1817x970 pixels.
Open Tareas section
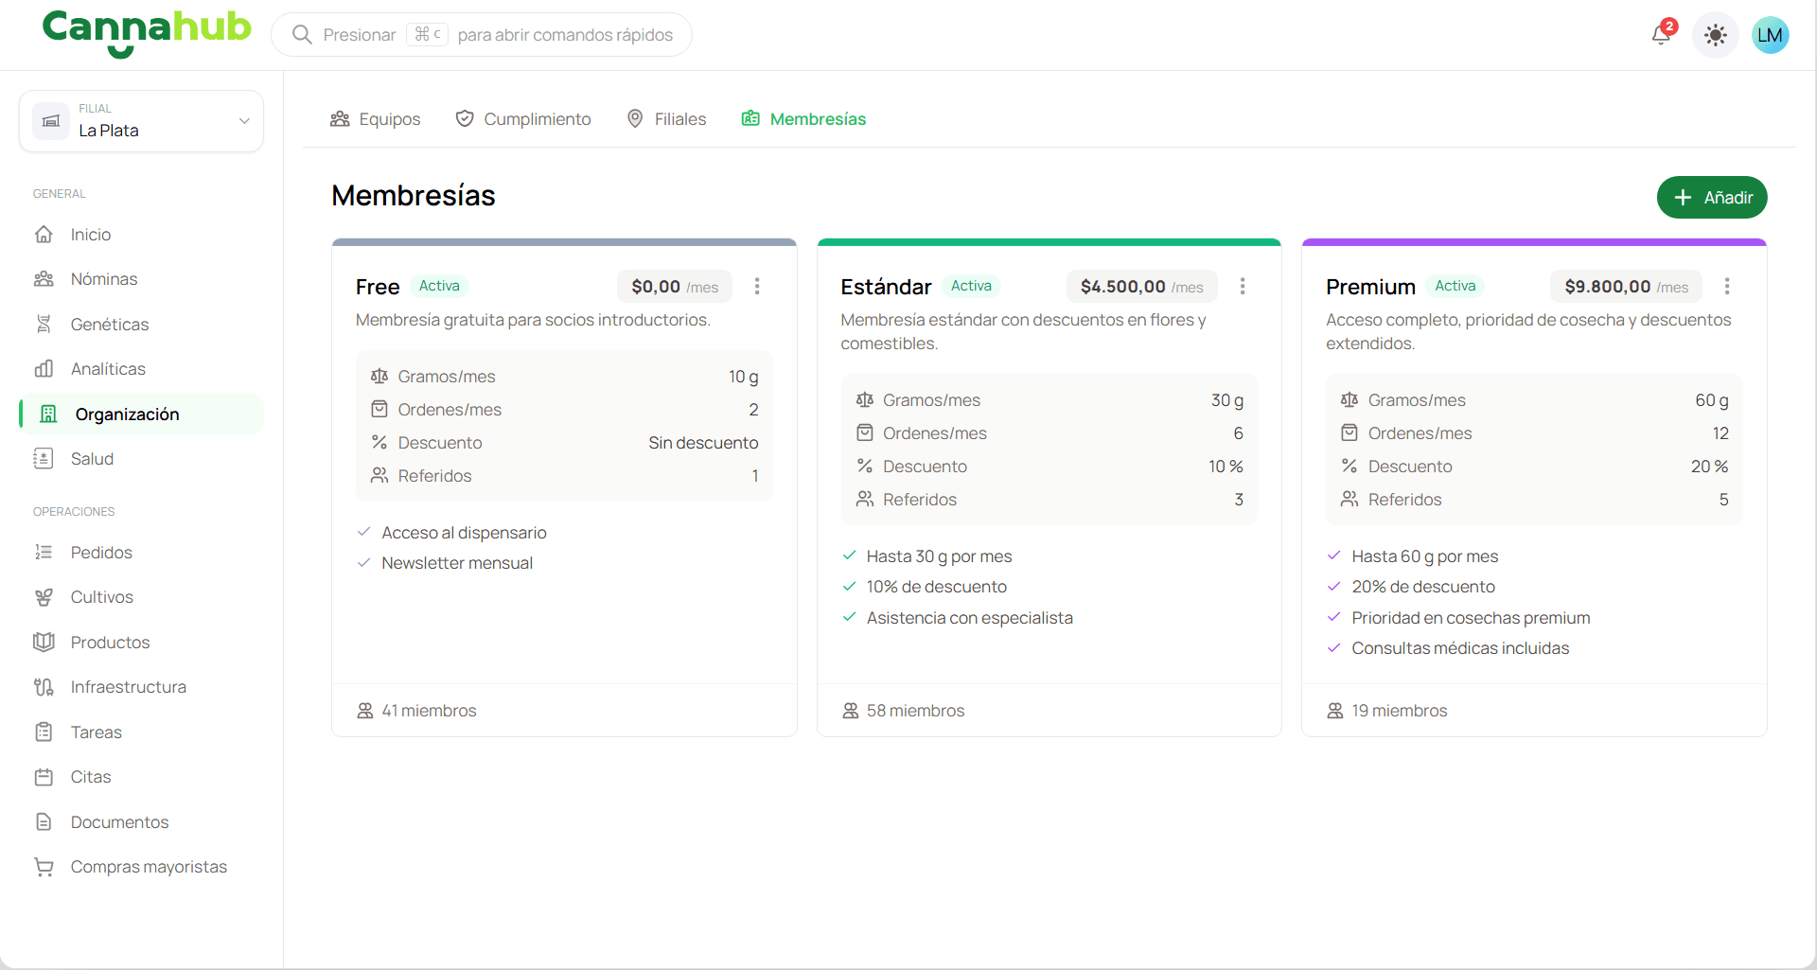click(141, 732)
